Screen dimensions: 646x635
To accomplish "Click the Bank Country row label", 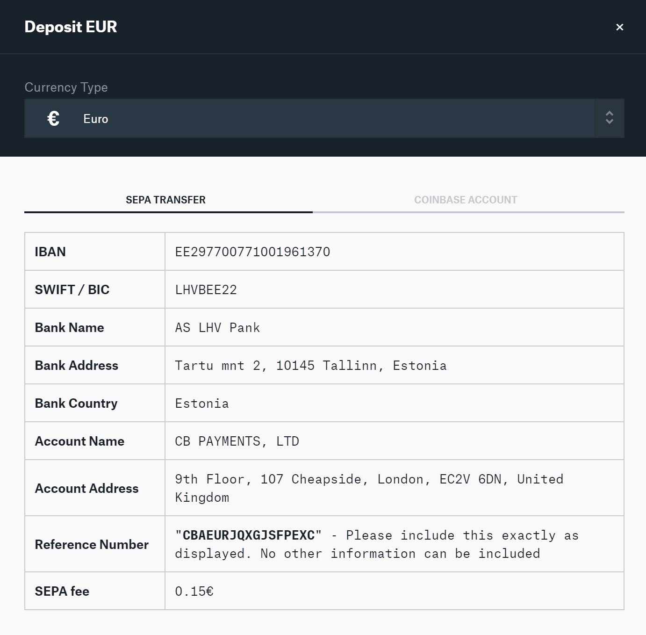I will point(76,404).
